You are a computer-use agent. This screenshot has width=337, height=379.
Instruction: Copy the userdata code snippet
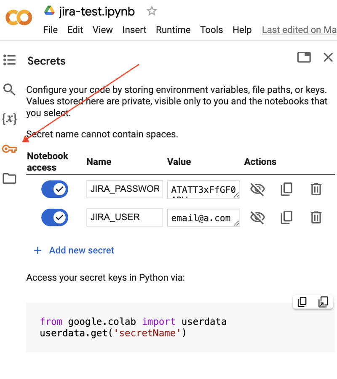[302, 302]
